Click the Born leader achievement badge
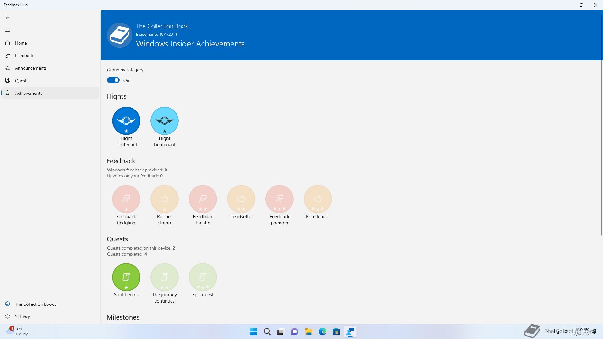 (x=318, y=199)
